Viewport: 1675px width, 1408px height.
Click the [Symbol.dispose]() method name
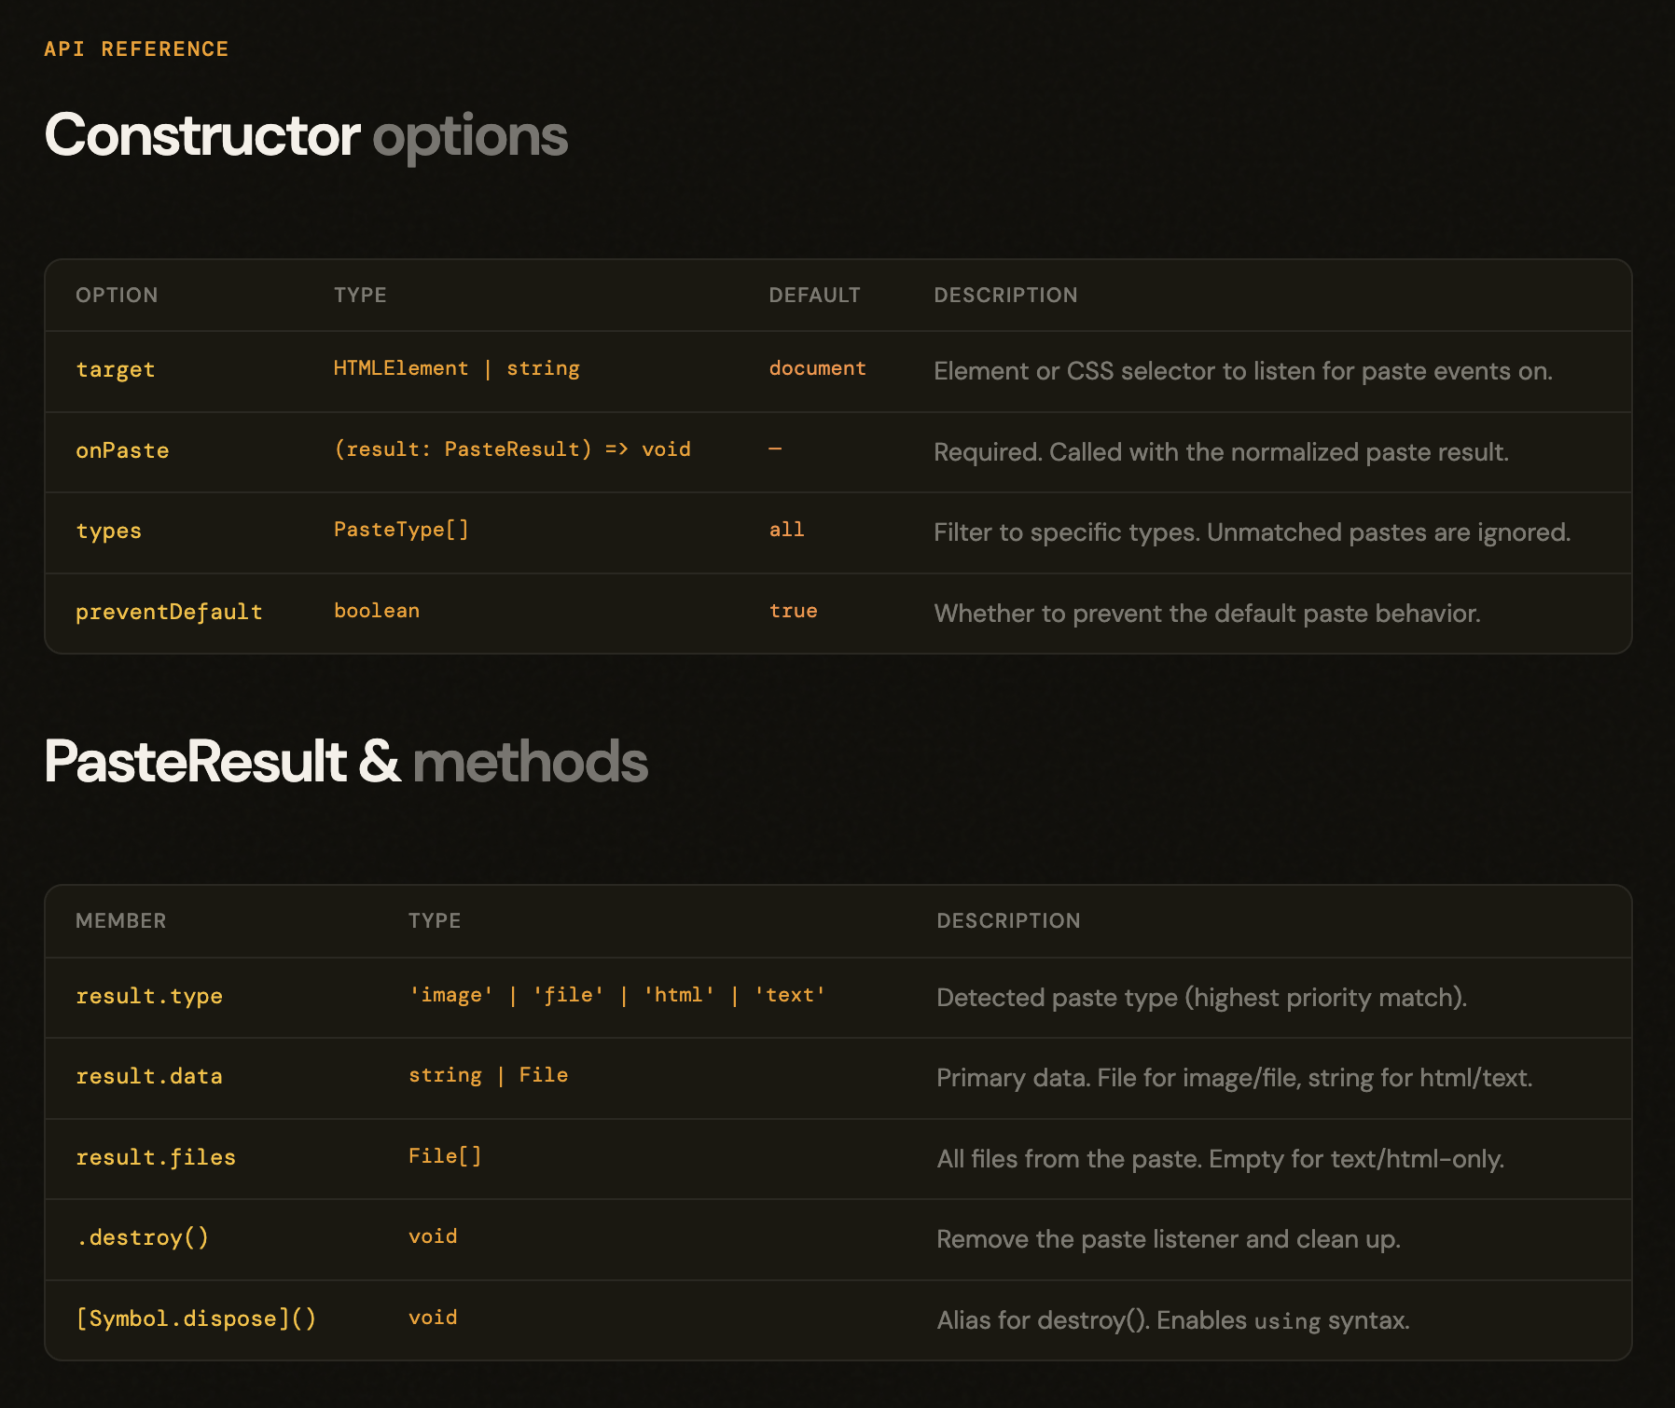pyautogui.click(x=196, y=1319)
